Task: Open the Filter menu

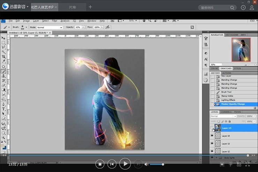Action: 54,21
